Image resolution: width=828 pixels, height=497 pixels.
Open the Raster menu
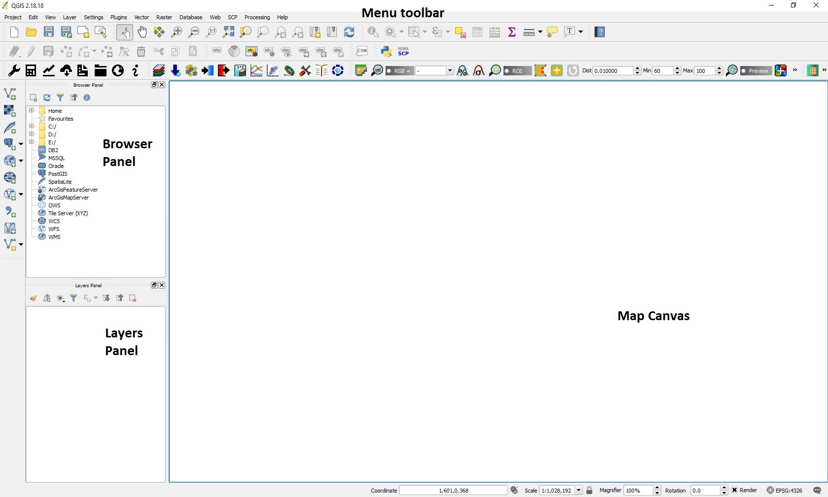point(164,17)
